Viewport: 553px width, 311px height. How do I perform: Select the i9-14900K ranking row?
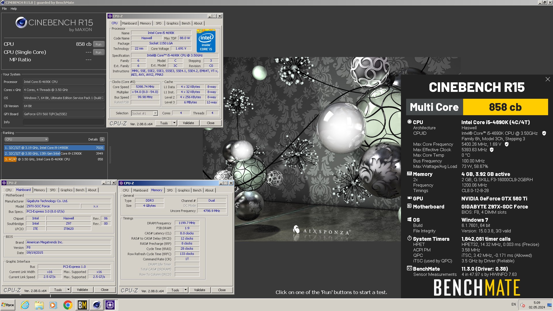(54, 148)
